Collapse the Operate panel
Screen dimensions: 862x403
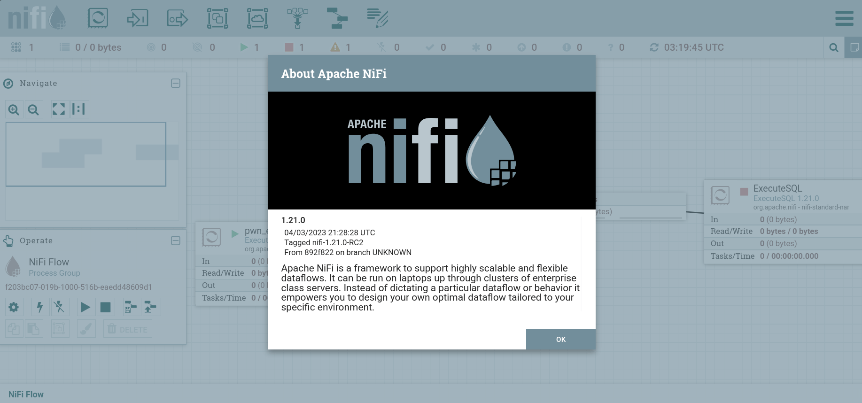click(x=176, y=240)
